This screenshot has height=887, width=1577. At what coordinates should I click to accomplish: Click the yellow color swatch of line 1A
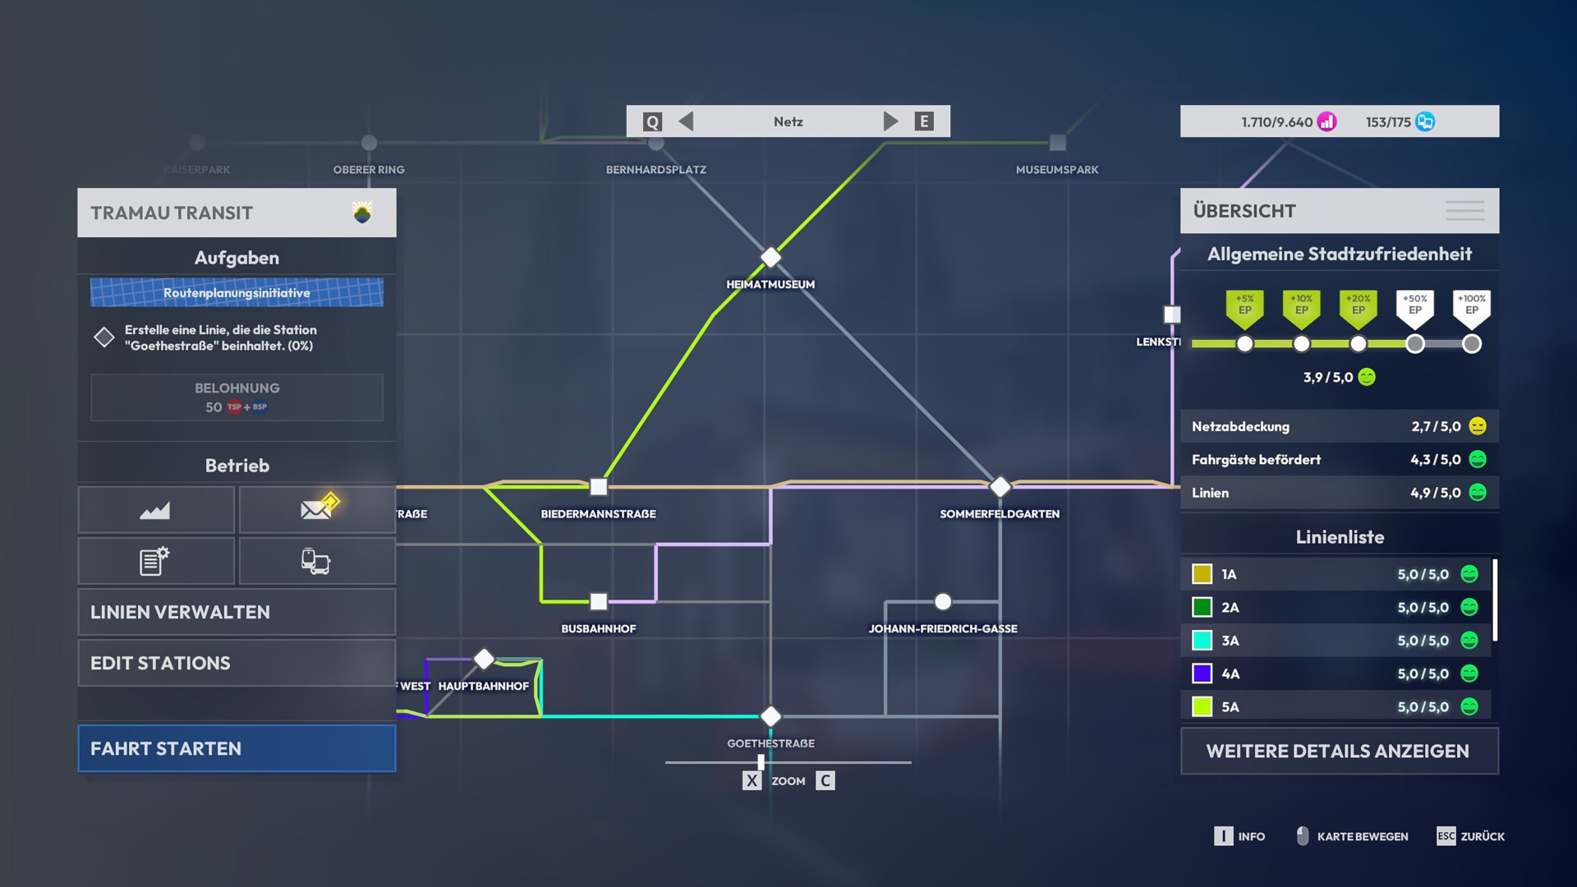pyautogui.click(x=1203, y=574)
